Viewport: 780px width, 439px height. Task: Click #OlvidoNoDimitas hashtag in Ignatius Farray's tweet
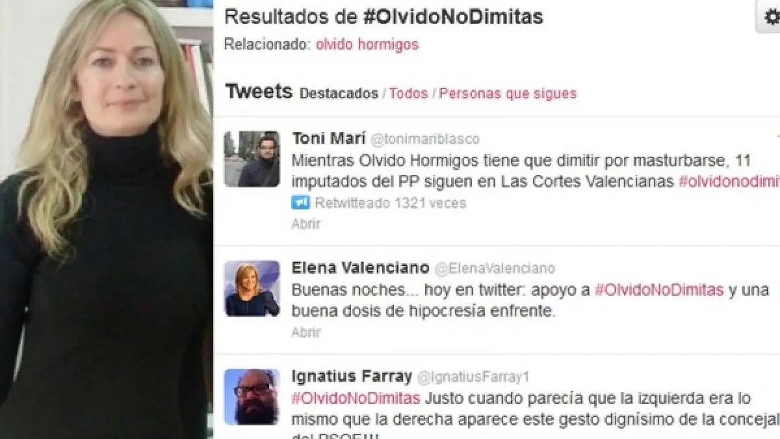[356, 397]
